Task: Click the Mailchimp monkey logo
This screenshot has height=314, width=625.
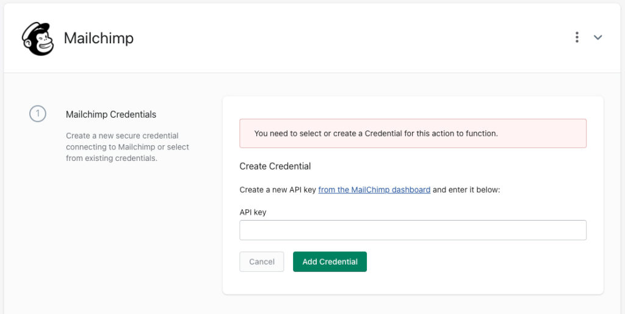Action: (38, 38)
